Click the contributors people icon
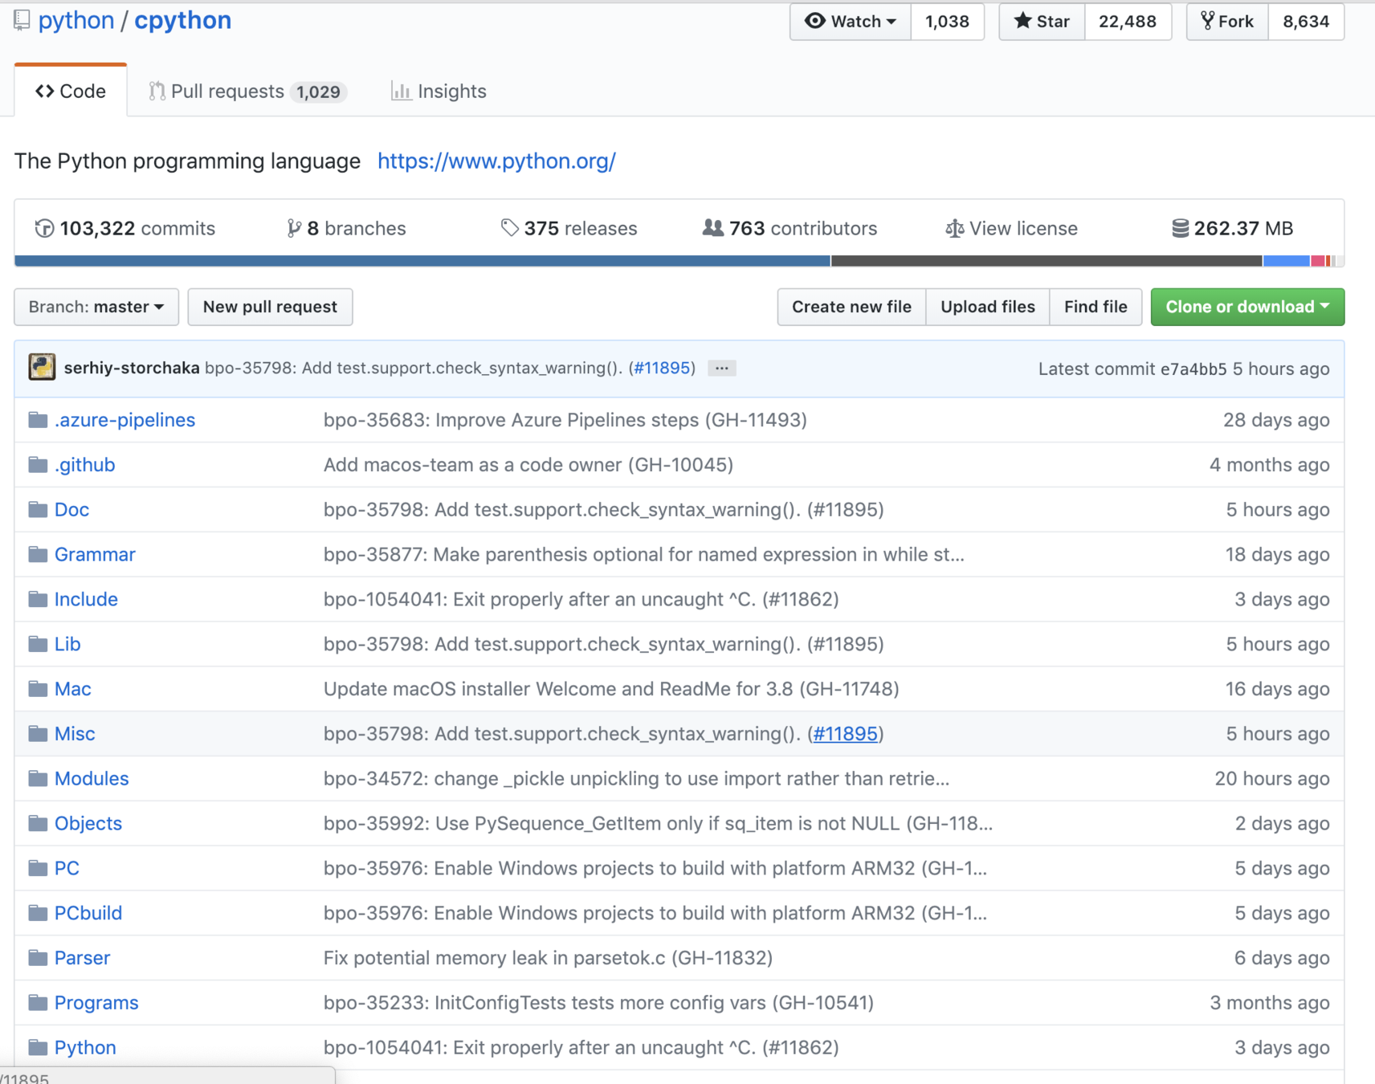 [712, 229]
